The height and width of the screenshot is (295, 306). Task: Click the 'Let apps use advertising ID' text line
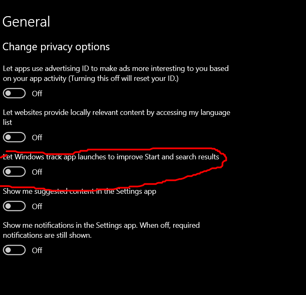pyautogui.click(x=116, y=68)
